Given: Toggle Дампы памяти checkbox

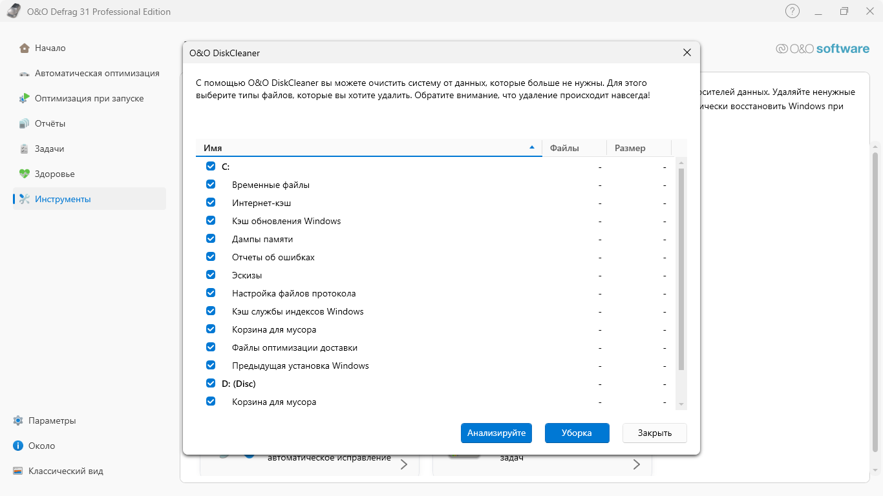Looking at the screenshot, I should 211,238.
